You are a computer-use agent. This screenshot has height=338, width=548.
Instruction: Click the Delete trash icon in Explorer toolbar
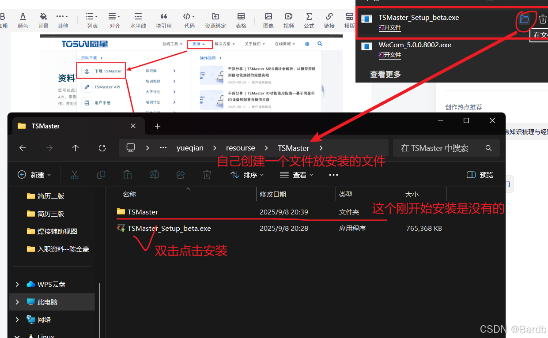coord(207,175)
